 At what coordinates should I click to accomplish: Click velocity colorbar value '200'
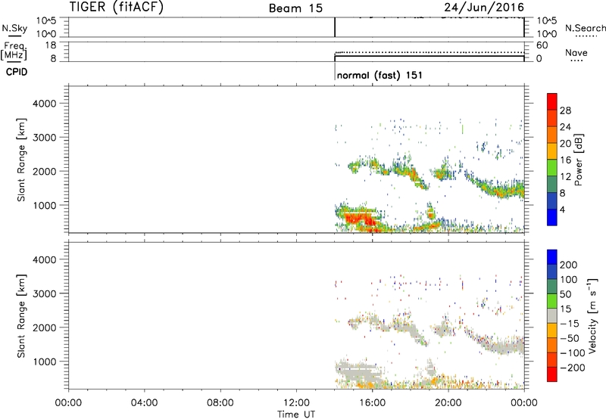569,265
